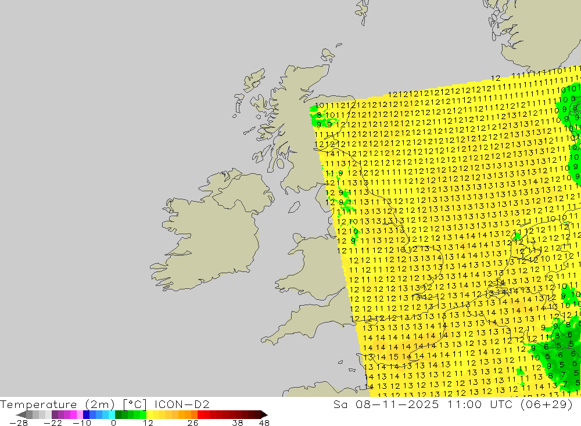Click the 0 label on the color scale
Screen dimensions: 581x426
(113, 423)
